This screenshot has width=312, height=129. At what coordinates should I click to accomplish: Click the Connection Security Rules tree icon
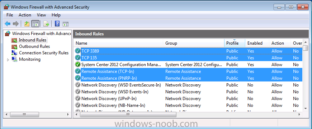pyautogui.click(x=14, y=53)
